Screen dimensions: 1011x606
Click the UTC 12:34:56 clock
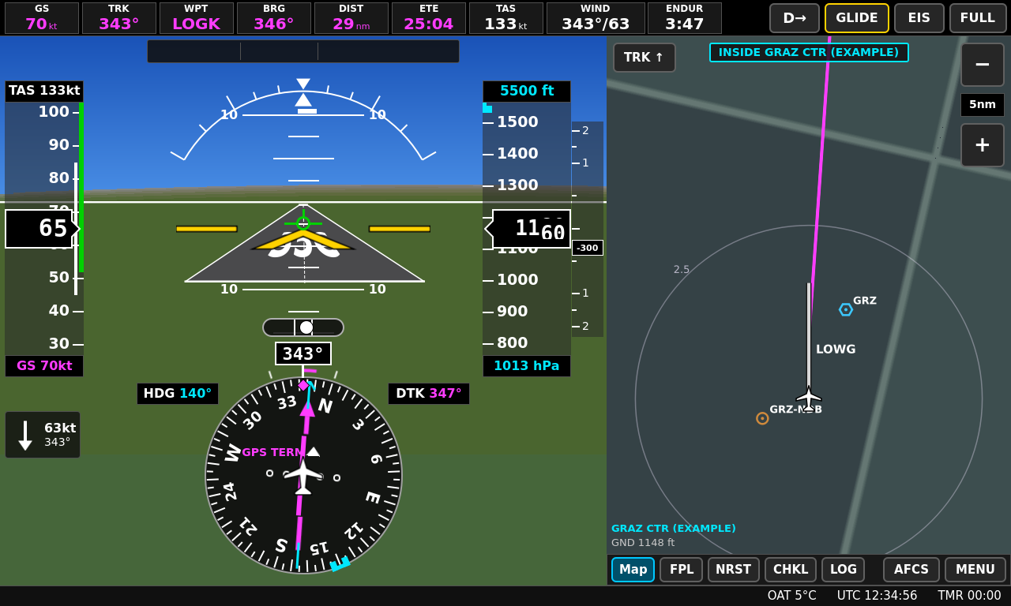(878, 596)
